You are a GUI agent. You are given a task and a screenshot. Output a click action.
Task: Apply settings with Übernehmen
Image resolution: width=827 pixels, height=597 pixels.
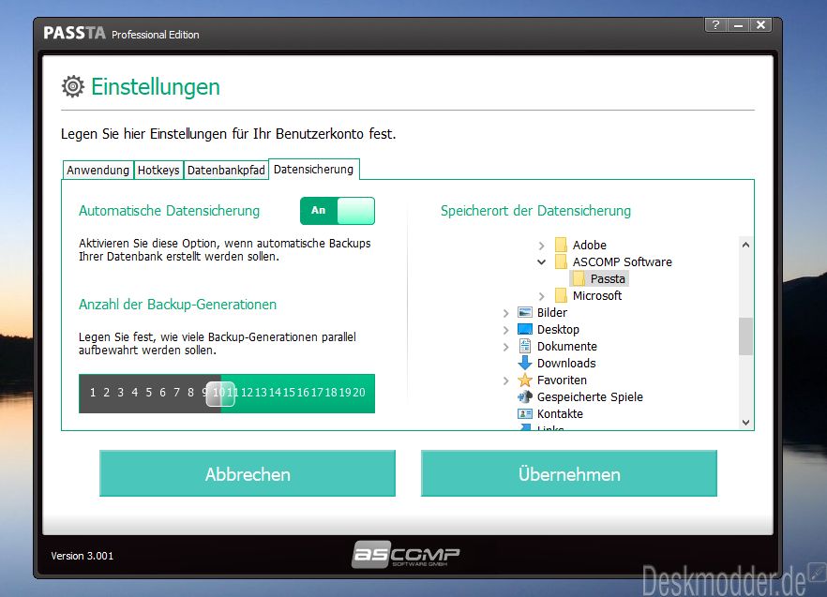coord(569,473)
